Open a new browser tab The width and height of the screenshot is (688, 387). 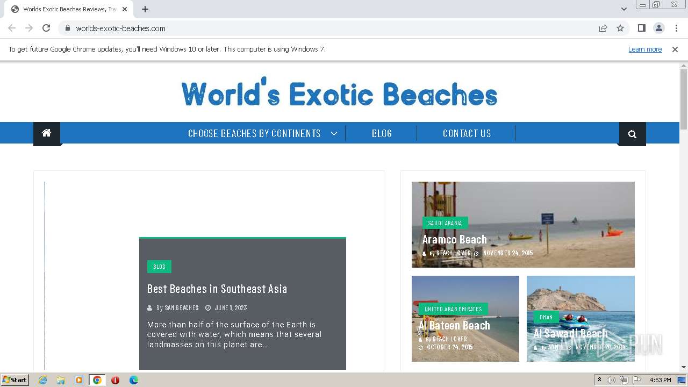click(145, 9)
